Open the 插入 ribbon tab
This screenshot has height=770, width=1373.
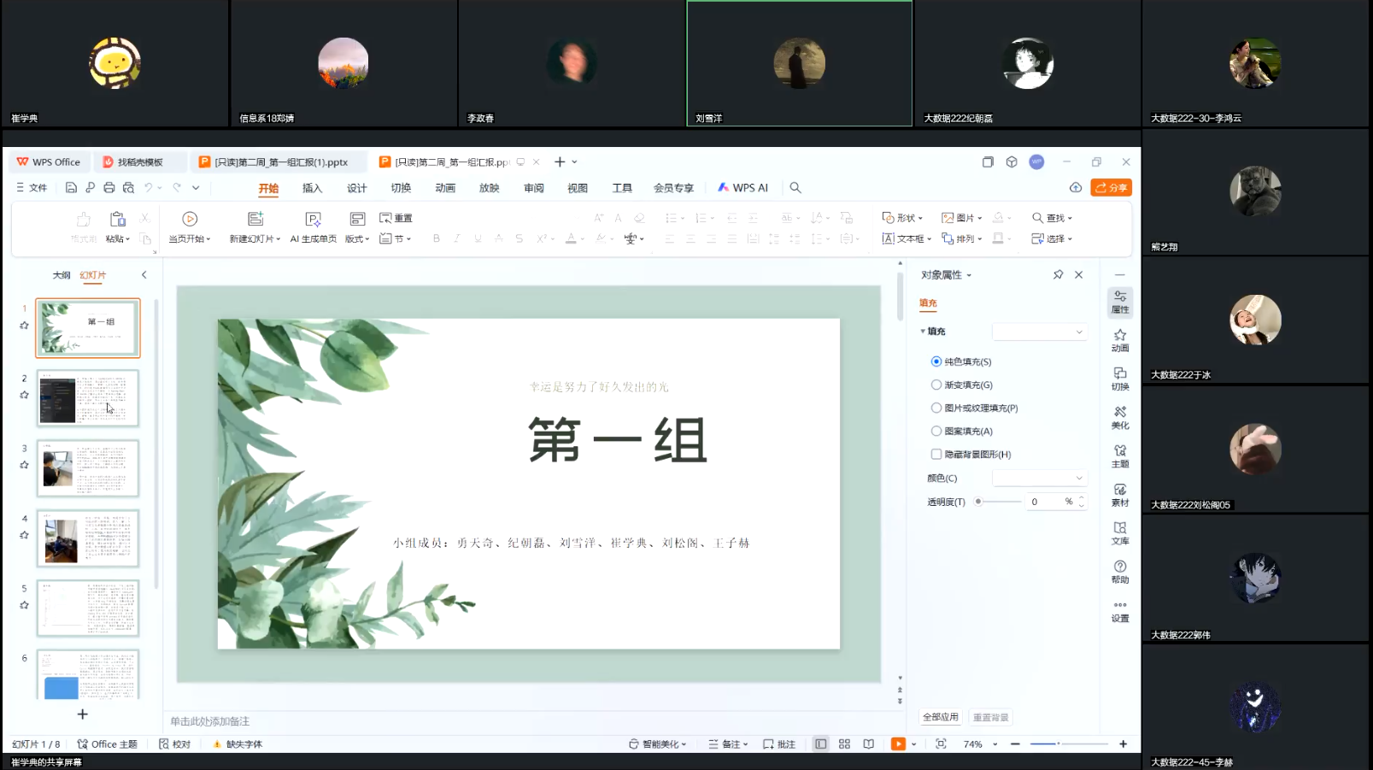312,188
